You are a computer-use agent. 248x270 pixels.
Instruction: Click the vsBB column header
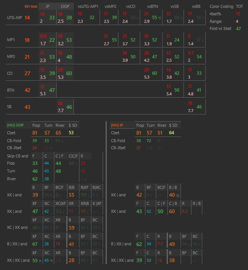pyautogui.click(x=196, y=6)
